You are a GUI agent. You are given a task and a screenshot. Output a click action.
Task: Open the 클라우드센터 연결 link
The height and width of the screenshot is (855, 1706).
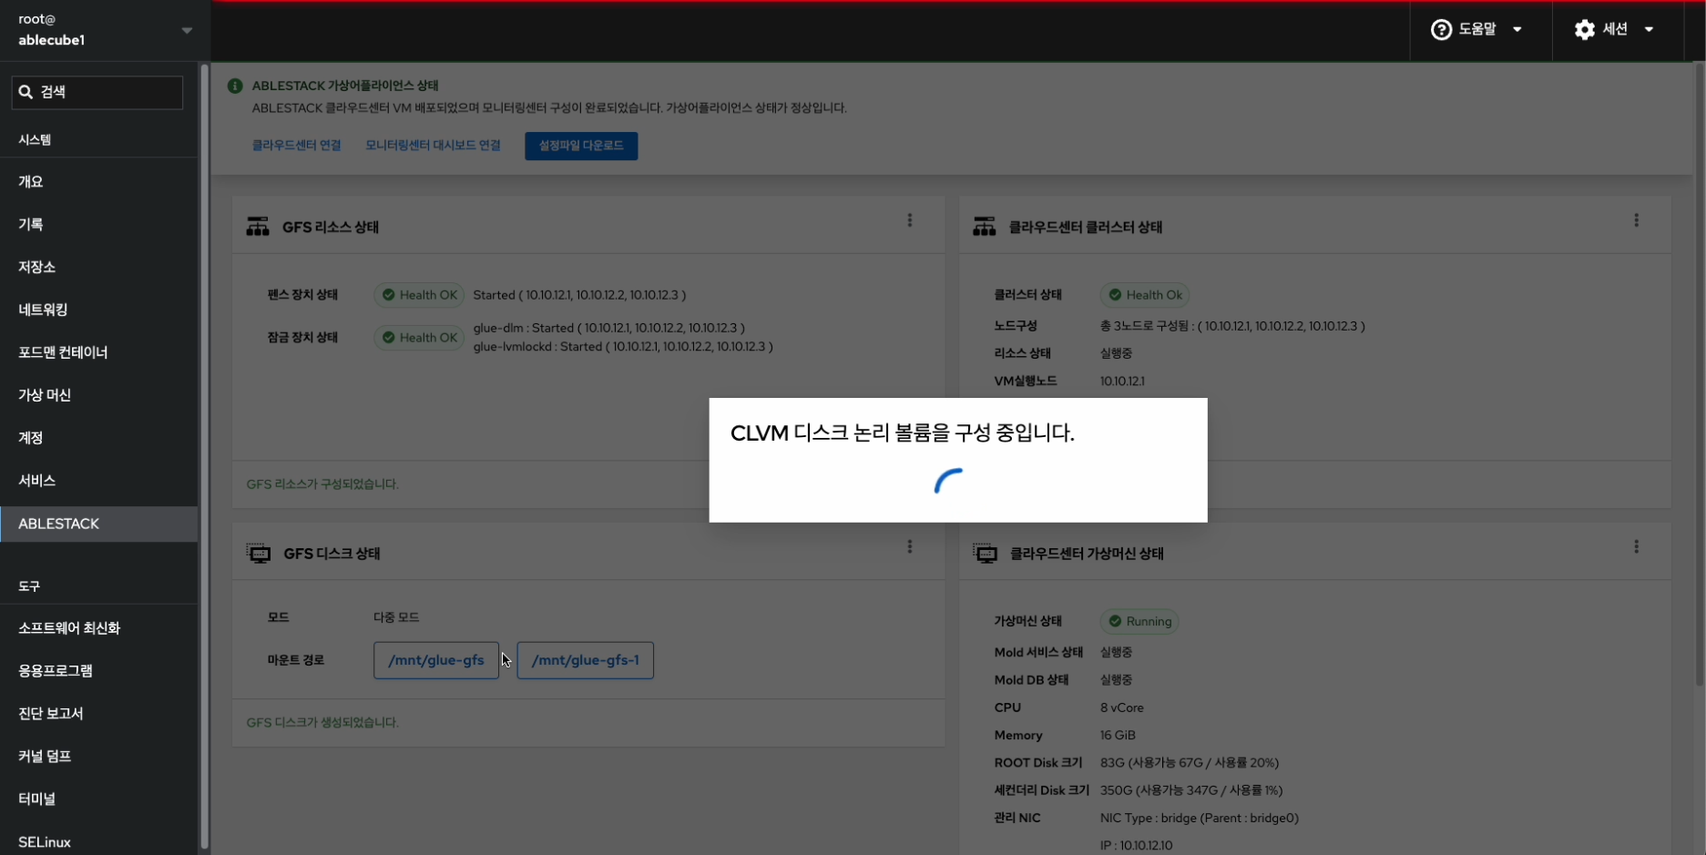296,146
